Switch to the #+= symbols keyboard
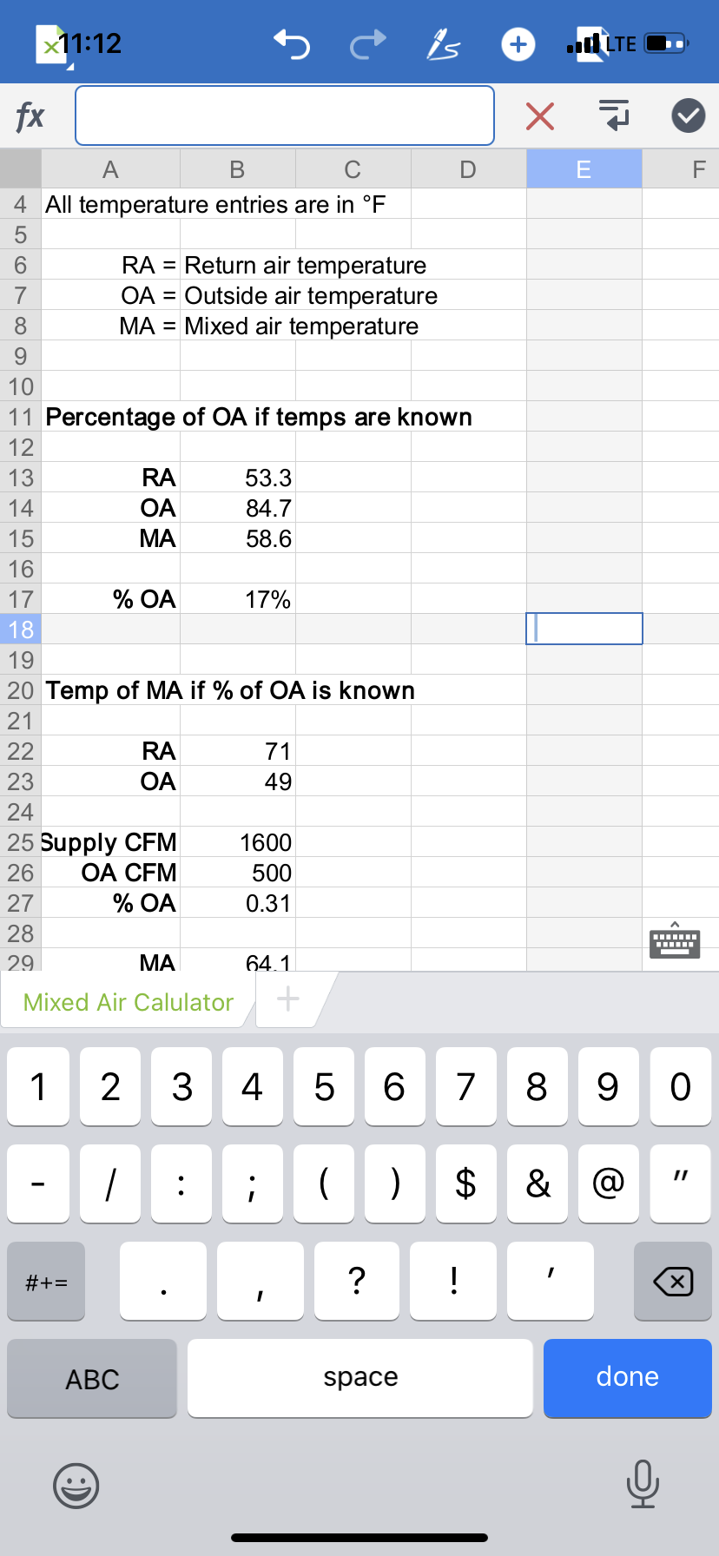 pyautogui.click(x=46, y=1282)
